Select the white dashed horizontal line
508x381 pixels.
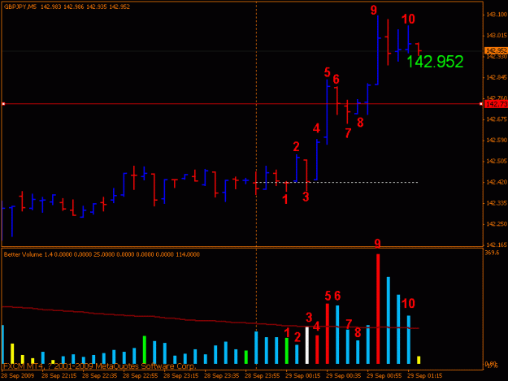coord(336,183)
